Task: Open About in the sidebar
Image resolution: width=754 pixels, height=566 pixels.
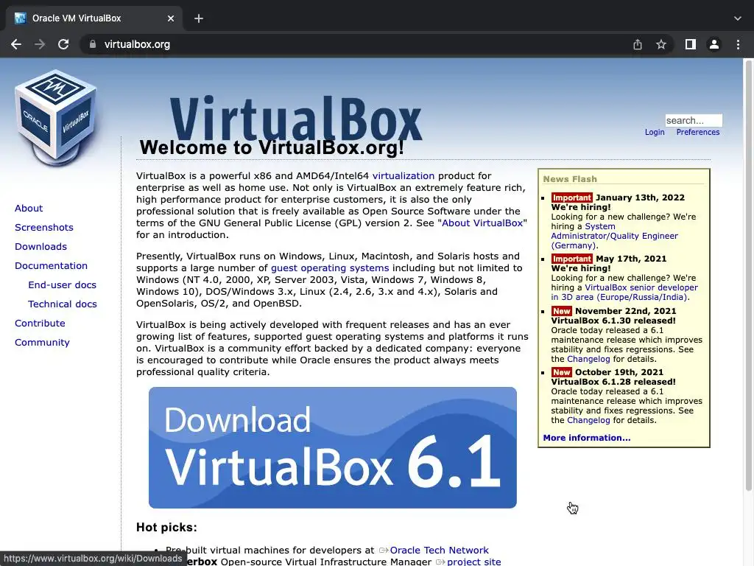Action: tap(29, 209)
